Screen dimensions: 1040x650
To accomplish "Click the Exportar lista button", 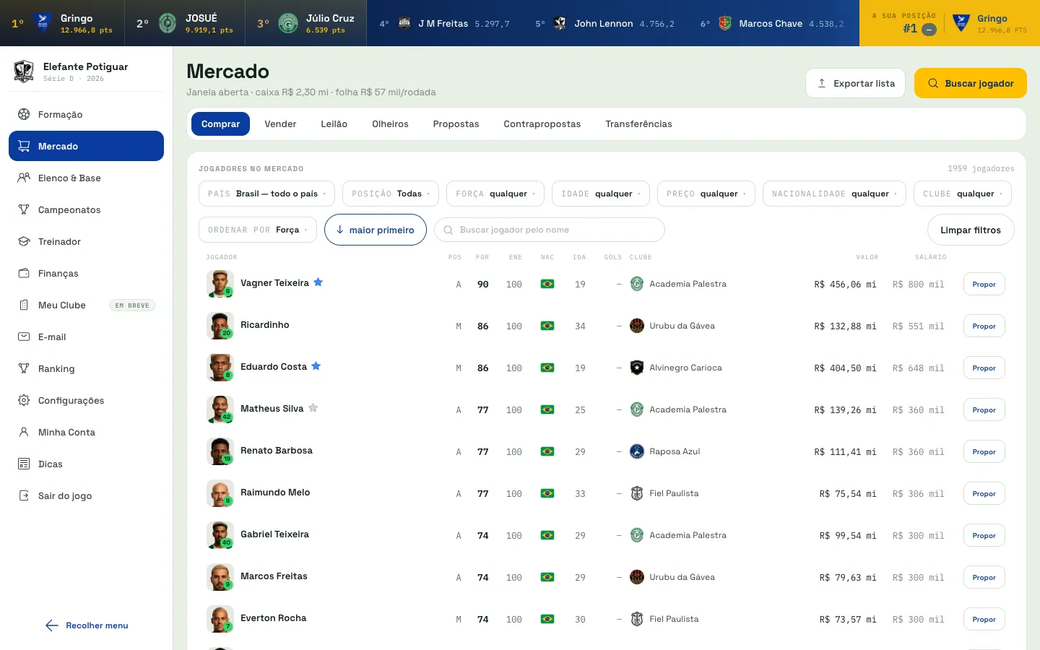I will 855,83.
